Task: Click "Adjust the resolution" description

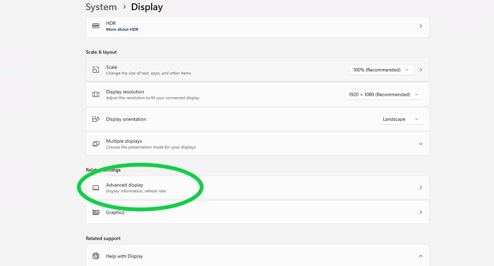Action: tap(153, 98)
